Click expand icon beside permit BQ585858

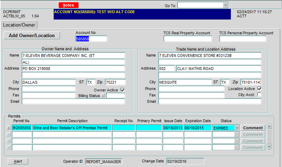(x=8, y=128)
